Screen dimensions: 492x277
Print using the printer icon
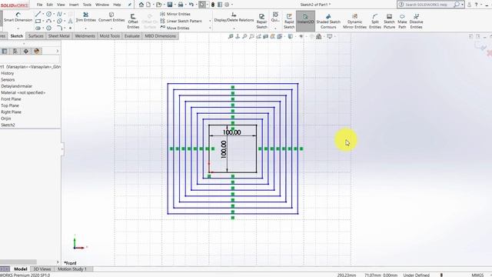tap(181, 5)
